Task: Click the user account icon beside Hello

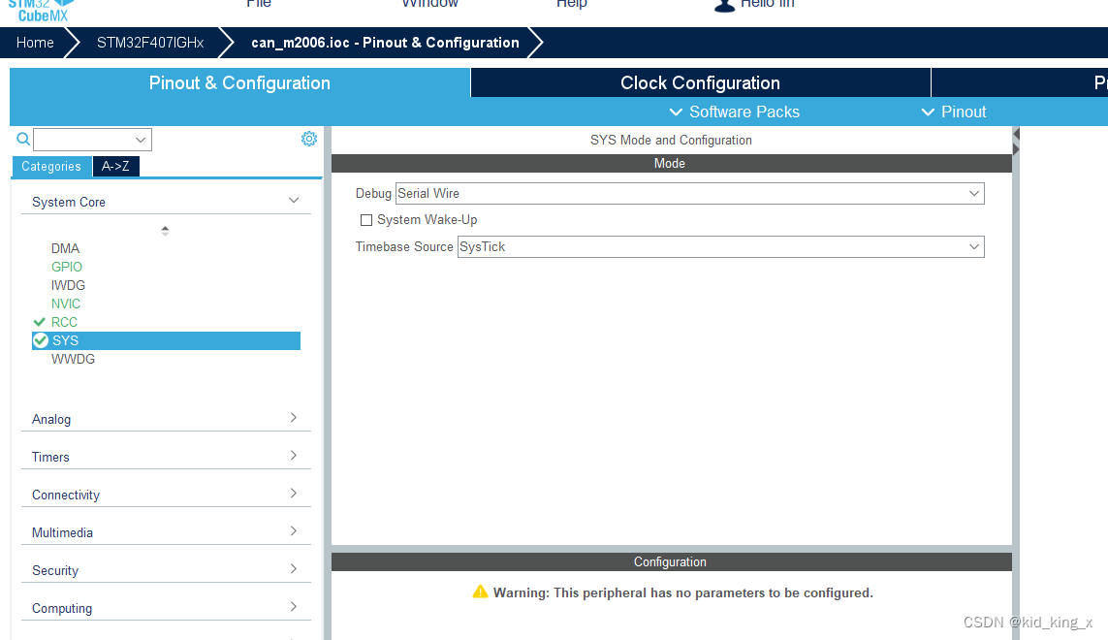Action: coord(724,6)
